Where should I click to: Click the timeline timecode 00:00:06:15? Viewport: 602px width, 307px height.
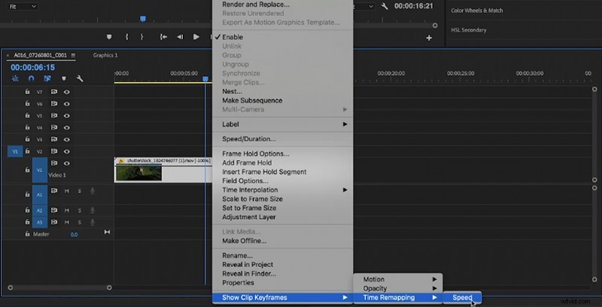32,68
